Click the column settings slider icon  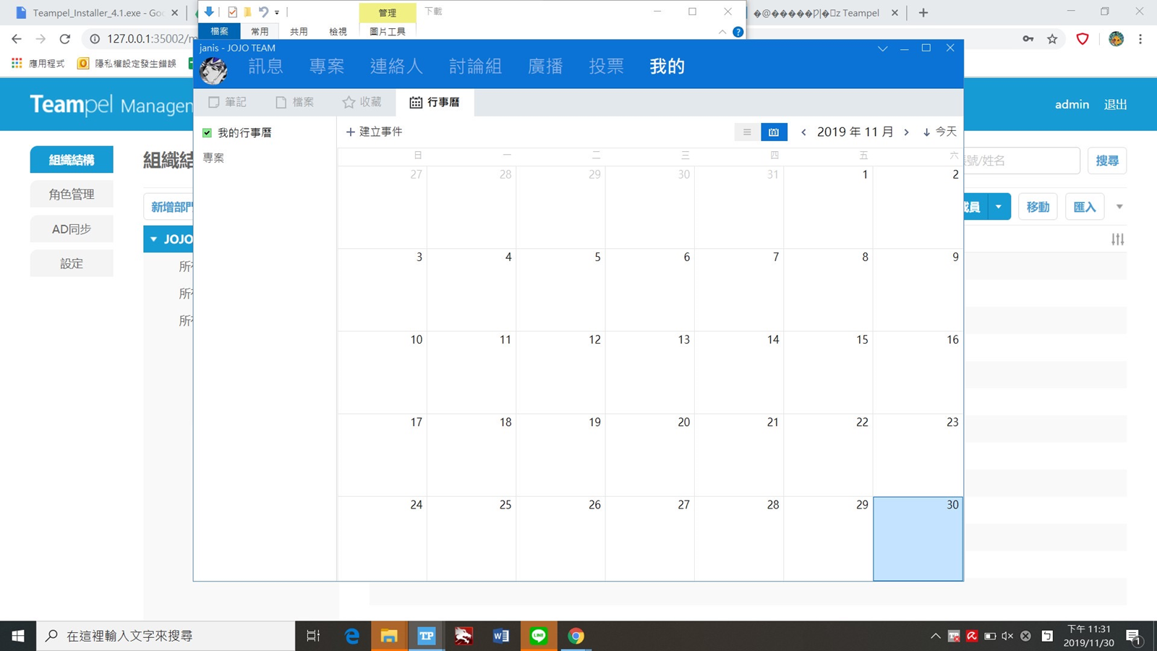[x=1117, y=239]
